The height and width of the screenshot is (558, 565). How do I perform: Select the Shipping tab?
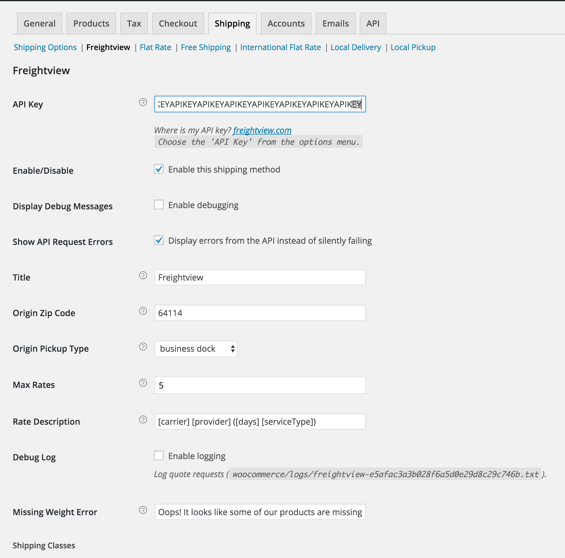click(232, 24)
